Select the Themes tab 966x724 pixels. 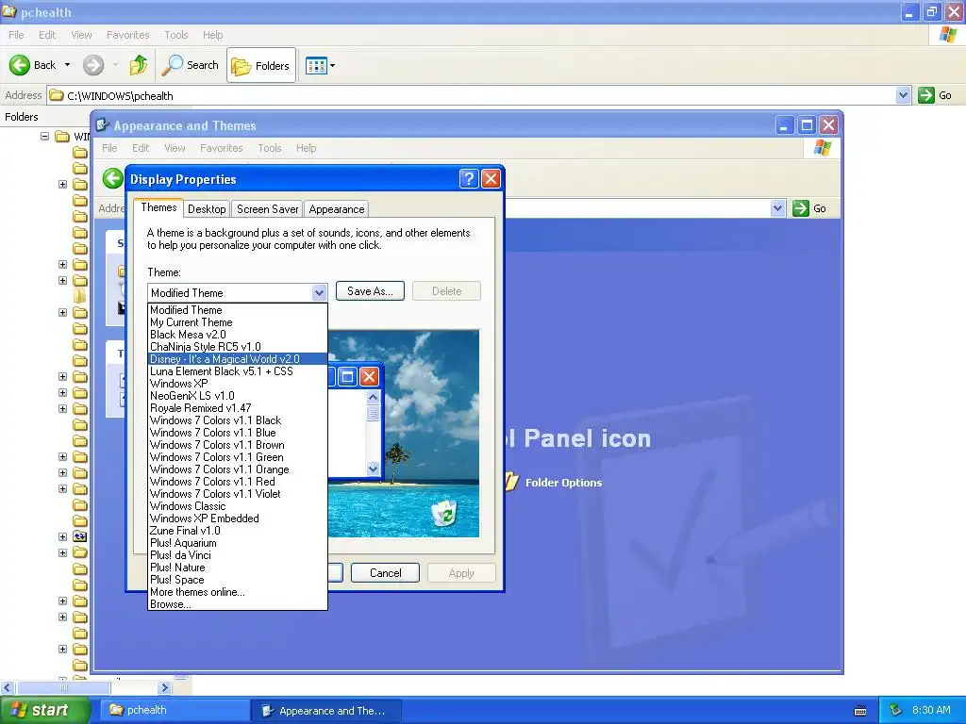[x=158, y=207]
